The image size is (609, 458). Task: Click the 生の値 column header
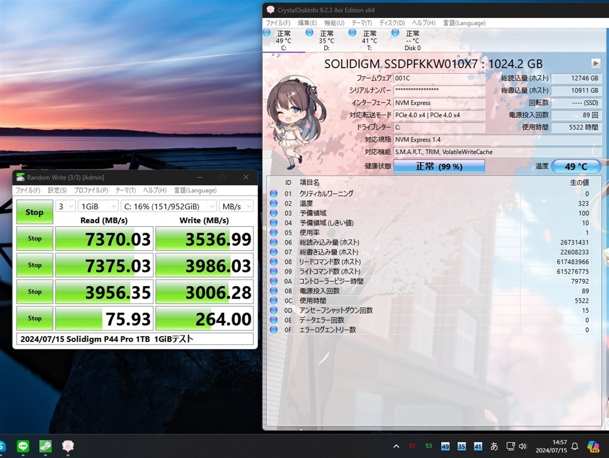(579, 183)
